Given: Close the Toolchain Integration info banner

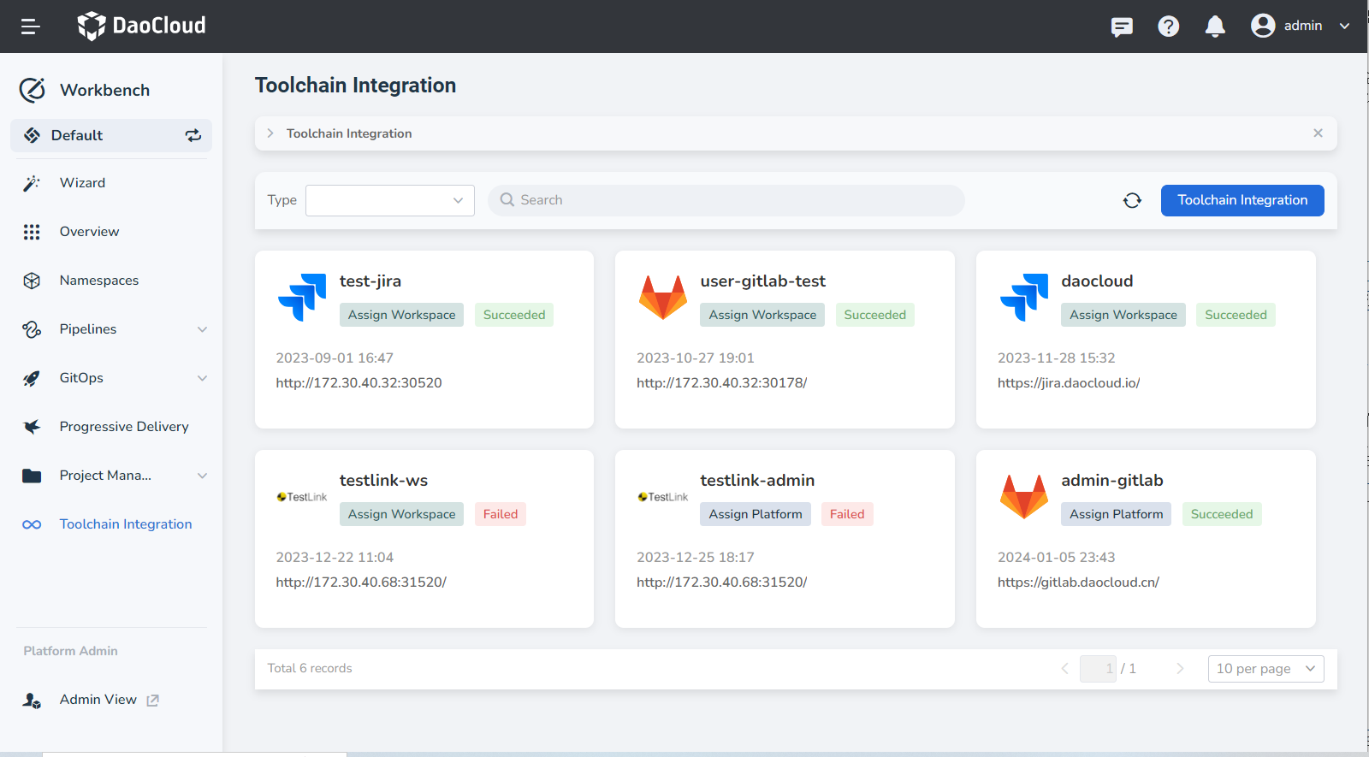Looking at the screenshot, I should pos(1318,133).
